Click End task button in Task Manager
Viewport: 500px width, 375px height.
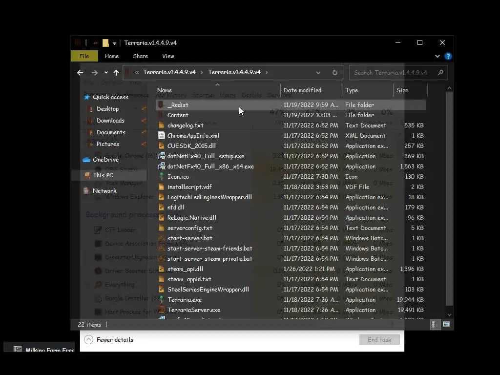click(379, 340)
